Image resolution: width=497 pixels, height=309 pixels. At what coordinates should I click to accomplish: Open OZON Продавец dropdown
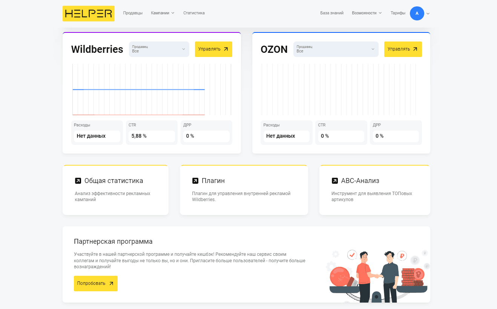[336, 49]
